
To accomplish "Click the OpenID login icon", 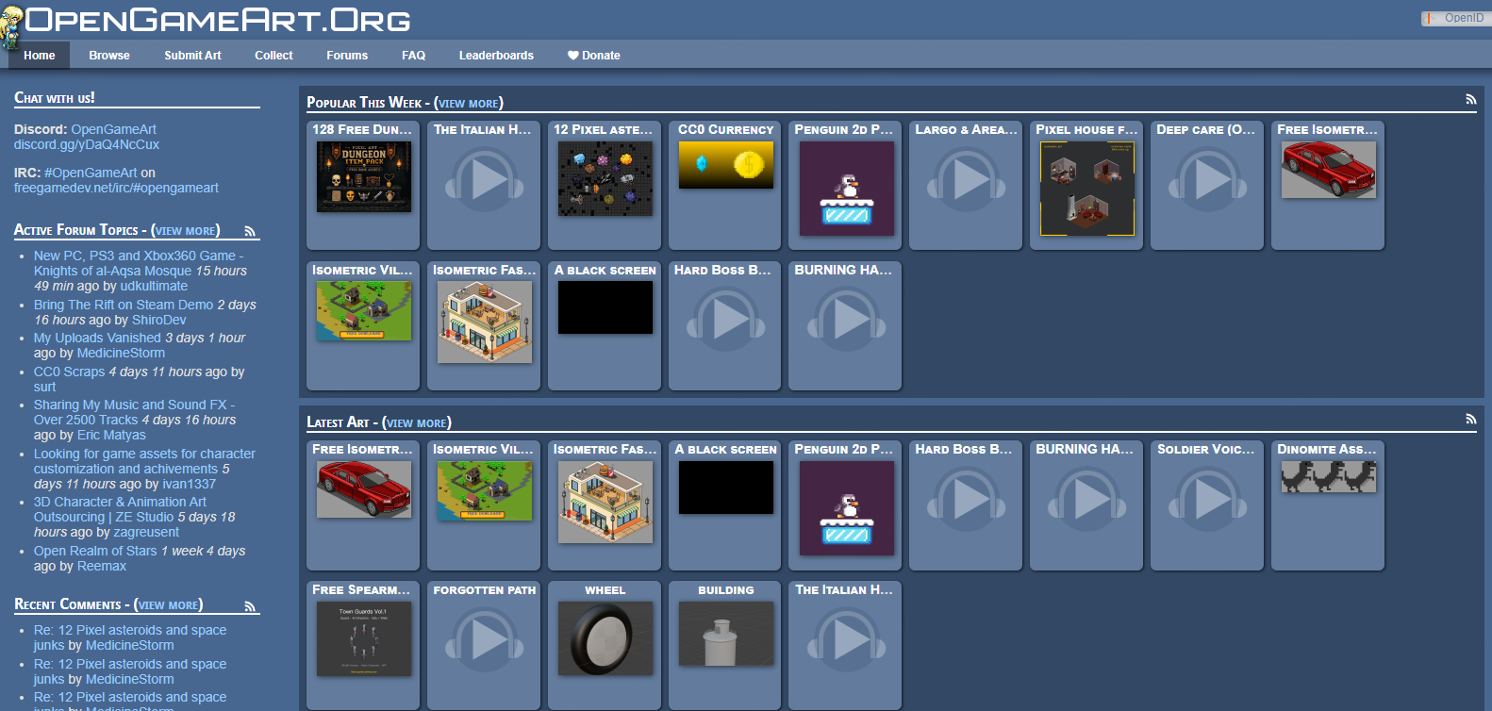I will point(1430,18).
